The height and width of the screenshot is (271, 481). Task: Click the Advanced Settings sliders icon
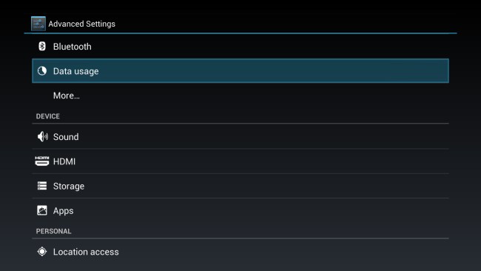(x=38, y=24)
